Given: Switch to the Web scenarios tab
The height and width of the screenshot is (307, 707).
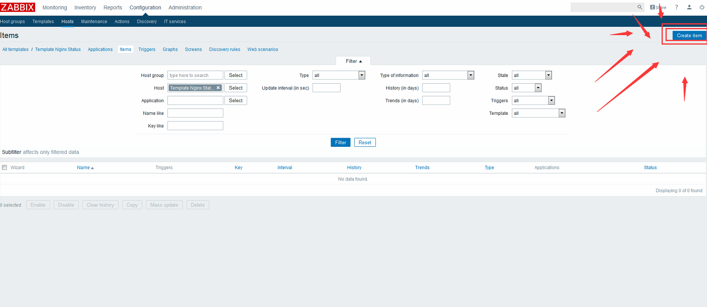Looking at the screenshot, I should click(x=263, y=49).
